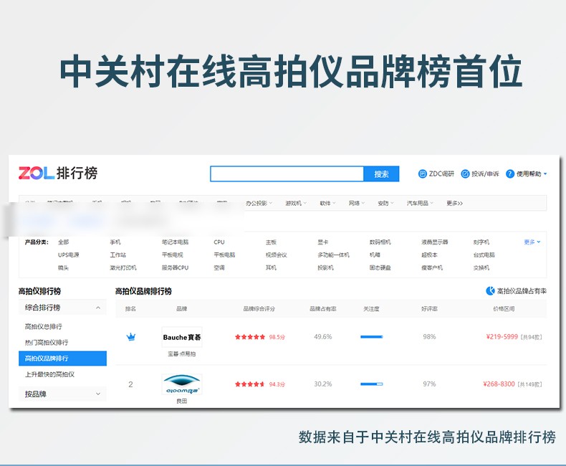Click the 良田 brand name
Viewport: 566px width, 466px height.
click(181, 401)
